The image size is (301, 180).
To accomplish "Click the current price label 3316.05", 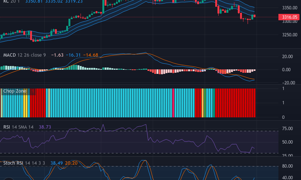I will coord(289,17).
